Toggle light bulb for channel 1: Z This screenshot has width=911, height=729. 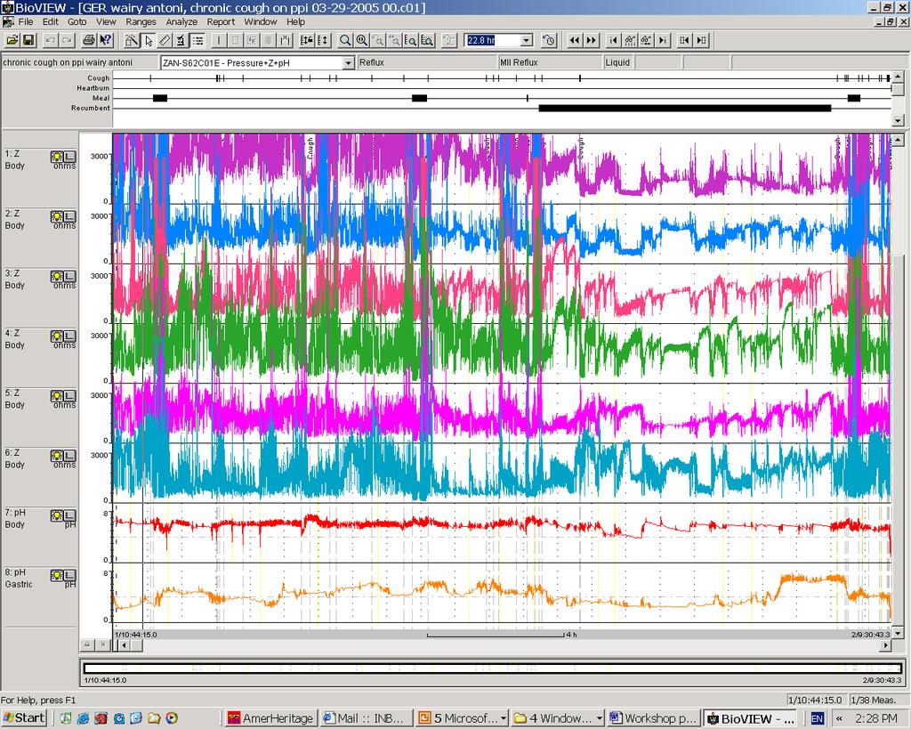(x=56, y=157)
